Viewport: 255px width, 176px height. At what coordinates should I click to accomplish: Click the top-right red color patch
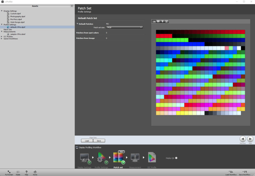pyautogui.click(x=243, y=32)
